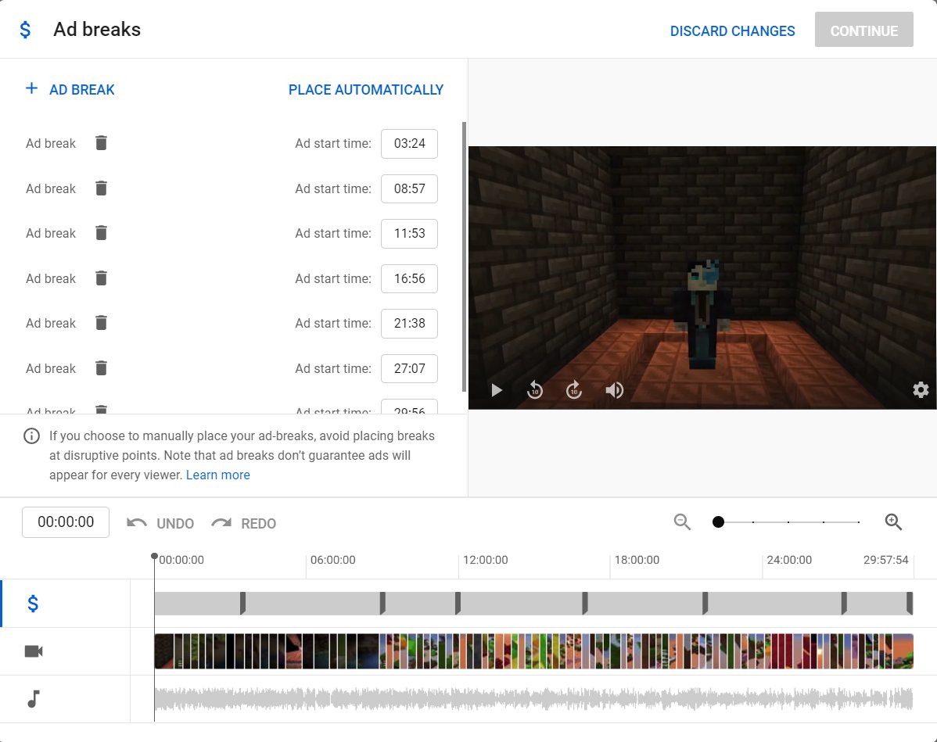Delete the 21:38 ad break

coord(101,323)
